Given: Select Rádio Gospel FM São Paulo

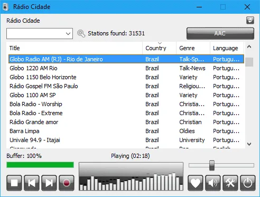Looking at the screenshot, I should [126, 86].
